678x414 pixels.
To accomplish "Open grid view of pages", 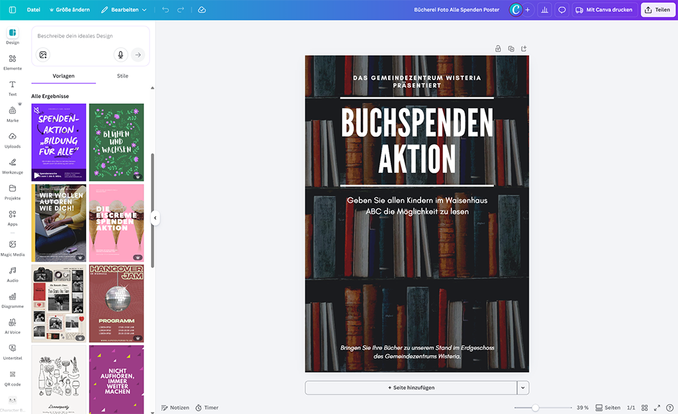I will pyautogui.click(x=644, y=407).
